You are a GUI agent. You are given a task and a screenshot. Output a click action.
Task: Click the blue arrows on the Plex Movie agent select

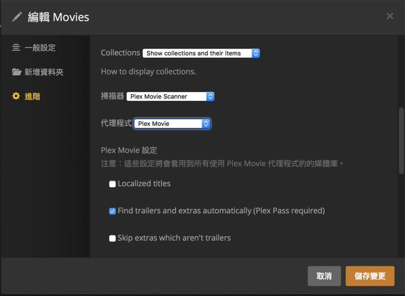206,124
